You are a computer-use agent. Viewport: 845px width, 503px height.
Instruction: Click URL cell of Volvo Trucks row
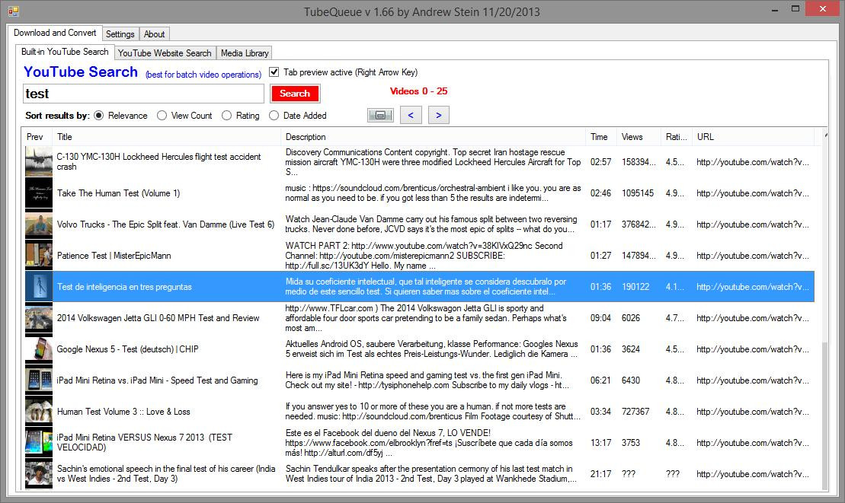[752, 224]
